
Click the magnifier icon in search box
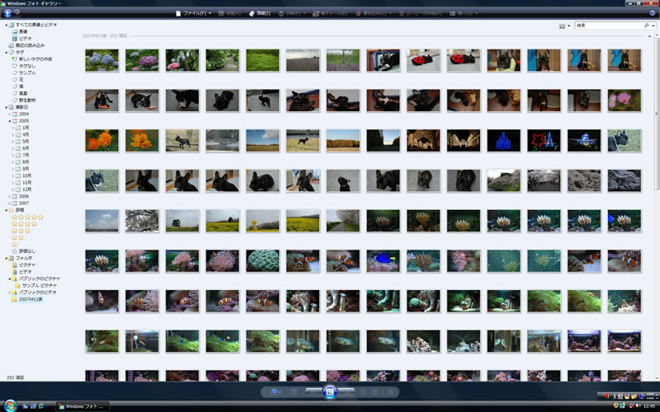click(x=646, y=26)
